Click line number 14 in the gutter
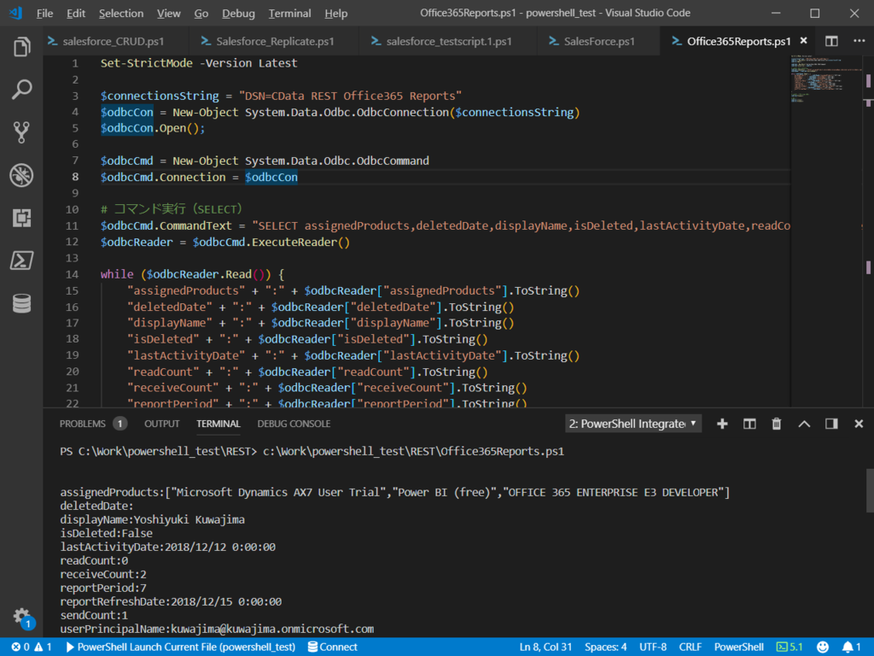Image resolution: width=874 pixels, height=656 pixels. tap(73, 274)
